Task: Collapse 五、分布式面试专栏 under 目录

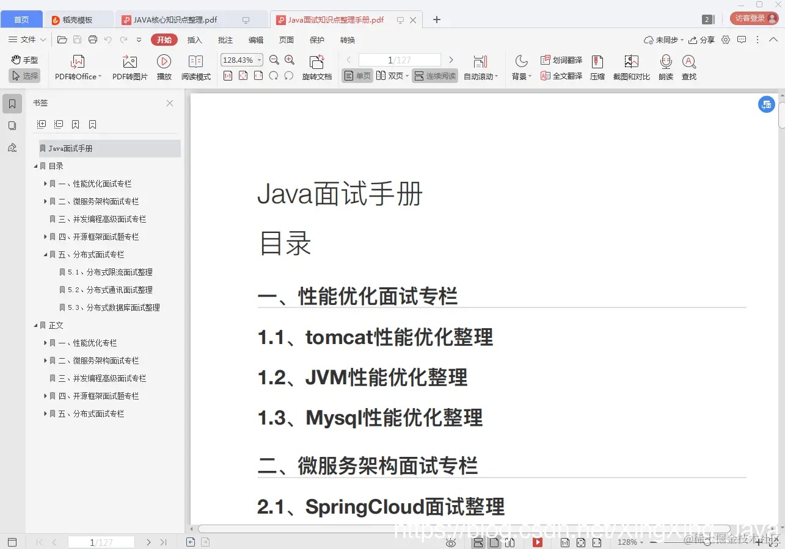Action: [x=46, y=254]
